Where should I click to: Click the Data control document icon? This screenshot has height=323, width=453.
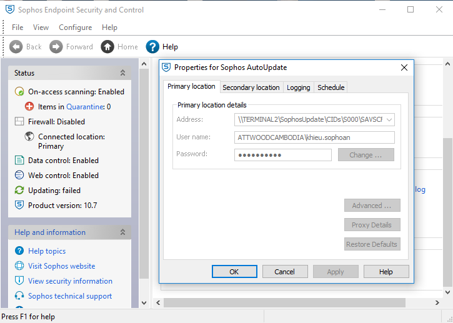pos(19,161)
